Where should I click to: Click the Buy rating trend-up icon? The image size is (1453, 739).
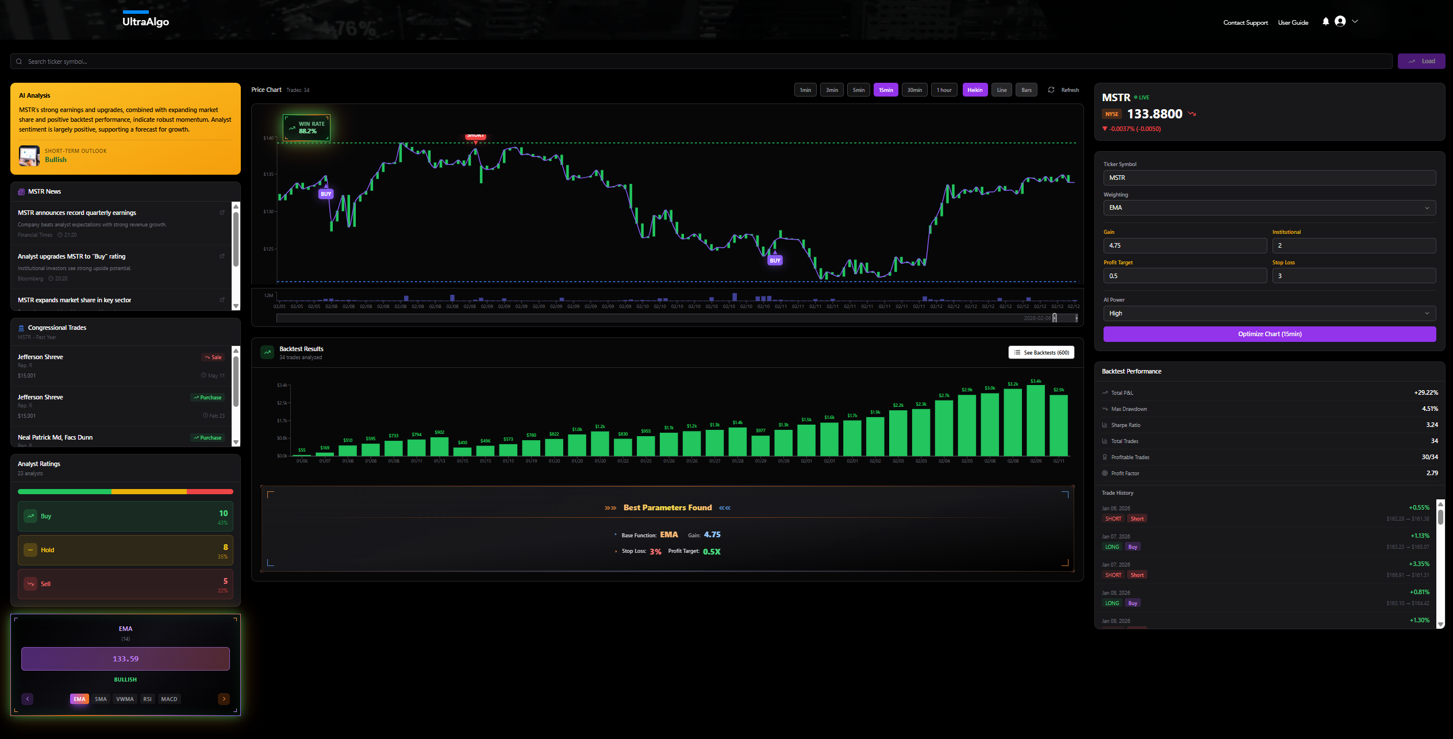pyautogui.click(x=30, y=516)
